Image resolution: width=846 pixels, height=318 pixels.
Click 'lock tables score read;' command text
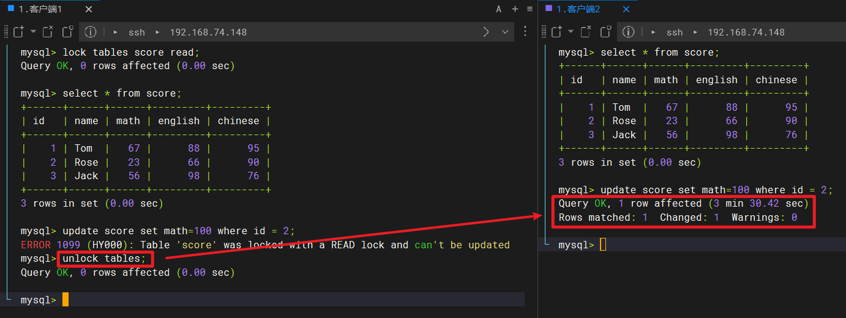pyautogui.click(x=132, y=53)
